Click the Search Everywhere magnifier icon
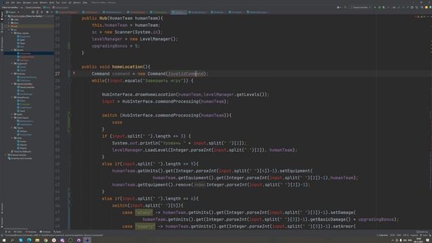The image size is (432, 243). pos(422,7)
